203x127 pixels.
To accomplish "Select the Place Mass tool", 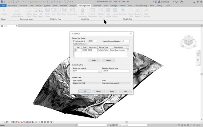I will [x=35, y=12].
